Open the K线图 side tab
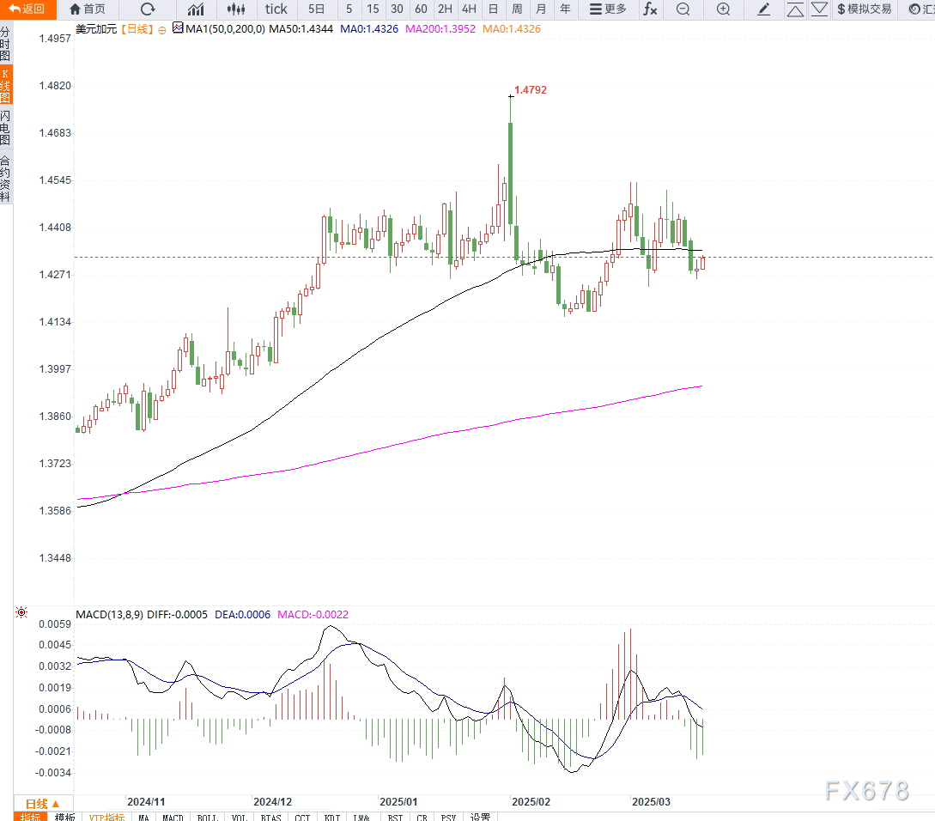The image size is (935, 821). pyautogui.click(x=5, y=85)
